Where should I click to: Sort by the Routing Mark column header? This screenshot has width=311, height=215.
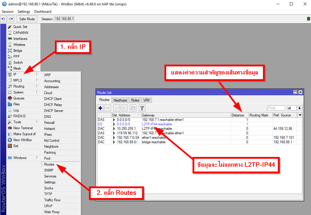coord(261,115)
